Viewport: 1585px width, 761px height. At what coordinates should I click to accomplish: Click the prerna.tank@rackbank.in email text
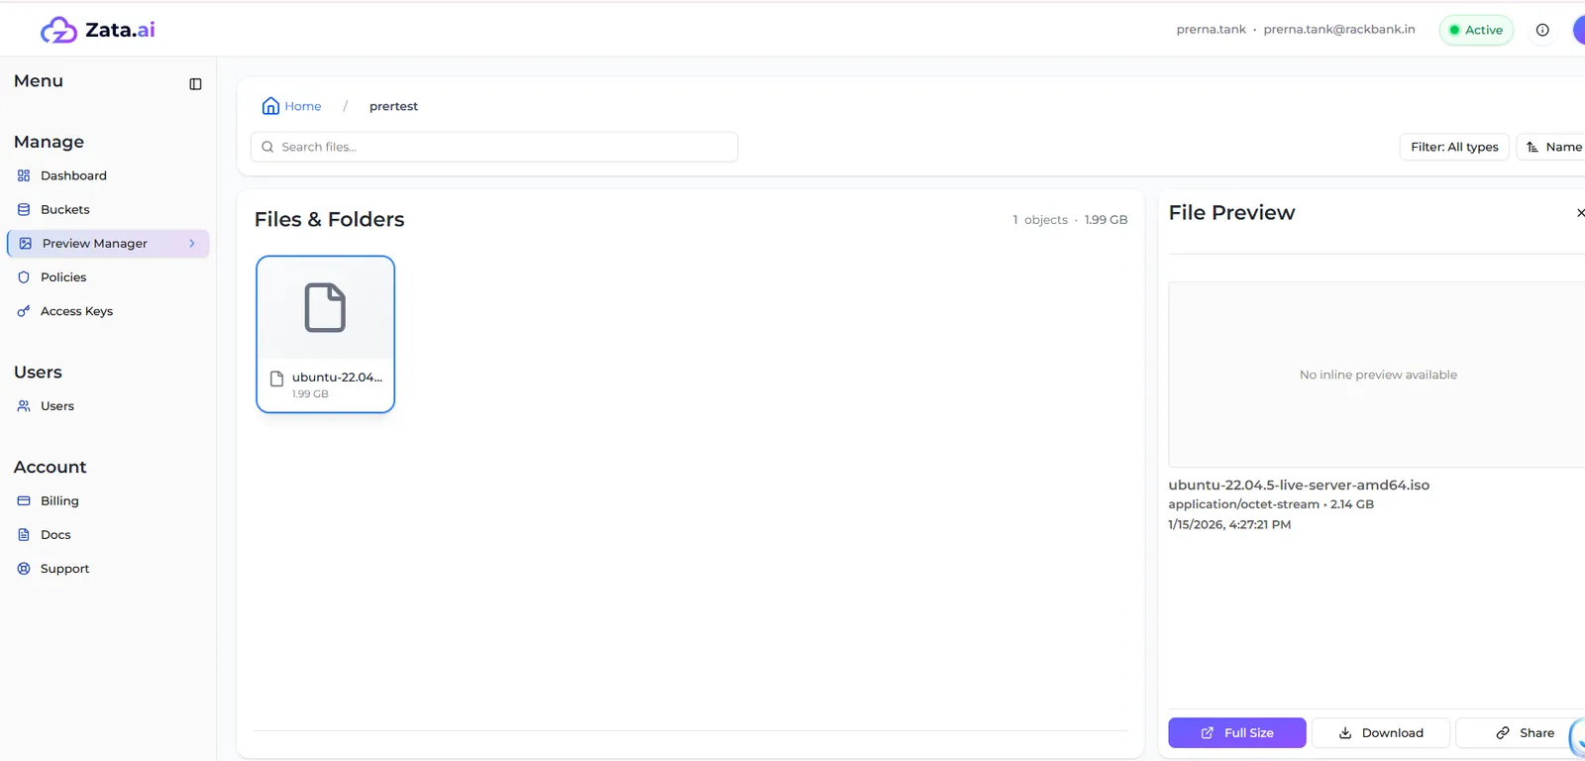1339,30
